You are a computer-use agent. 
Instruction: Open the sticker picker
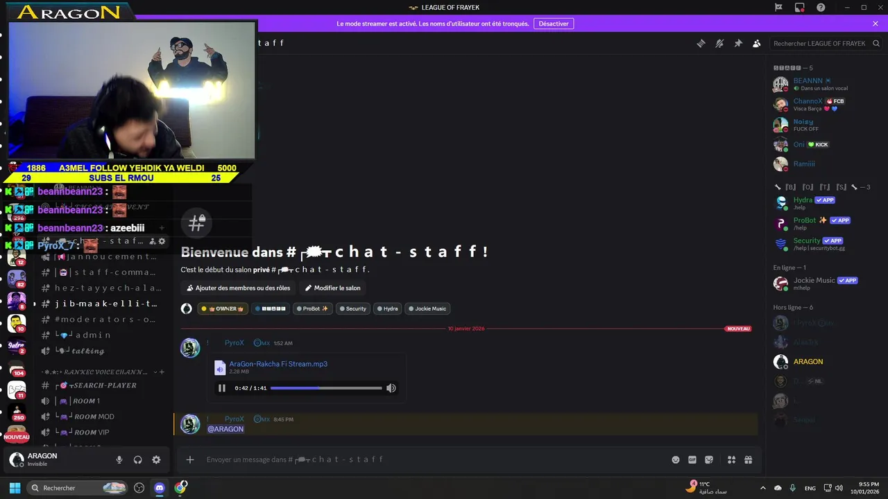(x=709, y=459)
